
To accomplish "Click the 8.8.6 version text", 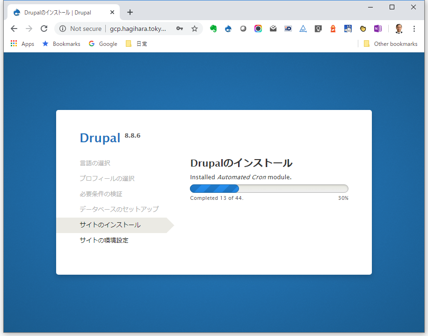I will [x=132, y=136].
